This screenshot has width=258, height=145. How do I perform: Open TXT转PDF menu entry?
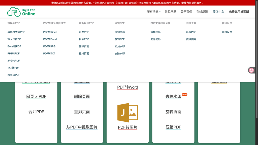point(13,68)
